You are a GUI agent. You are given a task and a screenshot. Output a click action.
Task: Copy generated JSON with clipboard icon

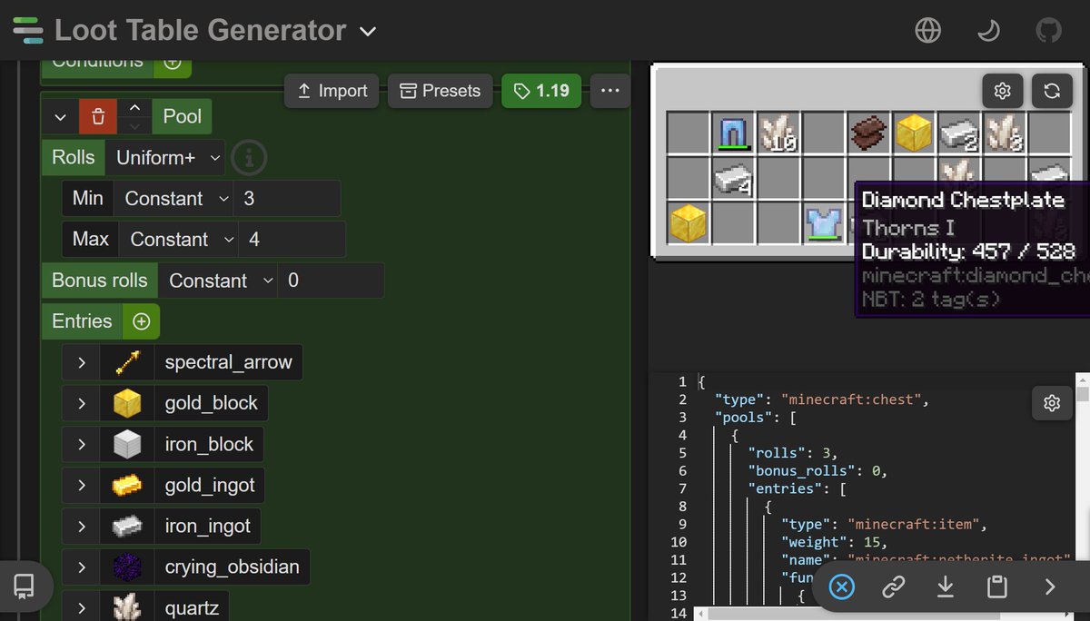coord(996,587)
